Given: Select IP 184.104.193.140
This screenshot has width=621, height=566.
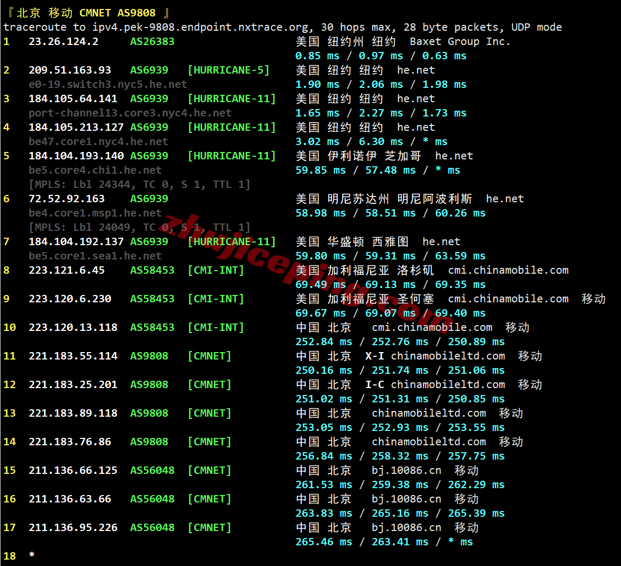Looking at the screenshot, I should 76,156.
